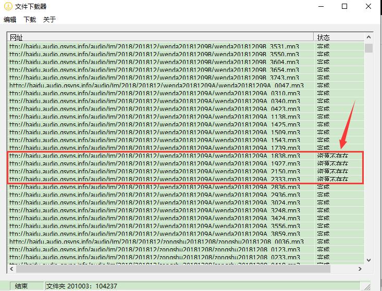Image resolution: width=382 pixels, height=291 pixels.
Task: Click 完成 status for wenda20181209A_2836.mp3 row
Action: (x=323, y=187)
